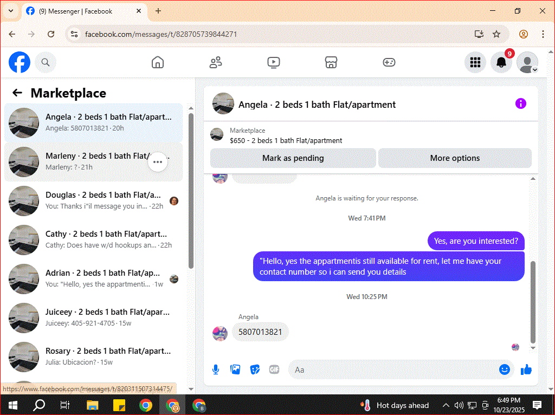Click the 'Yes, are you interested?' message
The image size is (555, 415).
point(476,241)
